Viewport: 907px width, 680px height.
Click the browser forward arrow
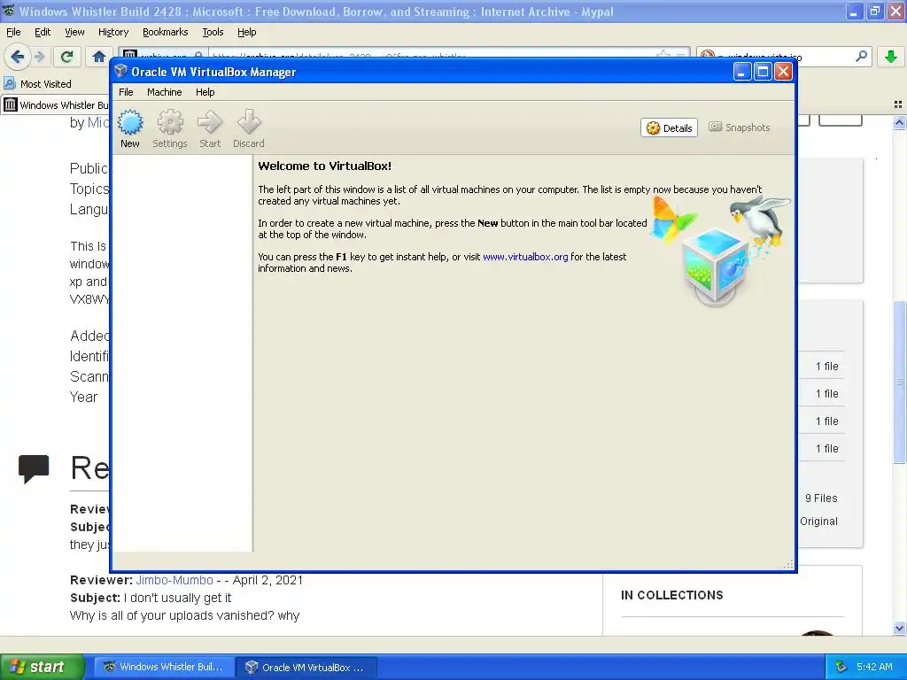click(x=39, y=57)
